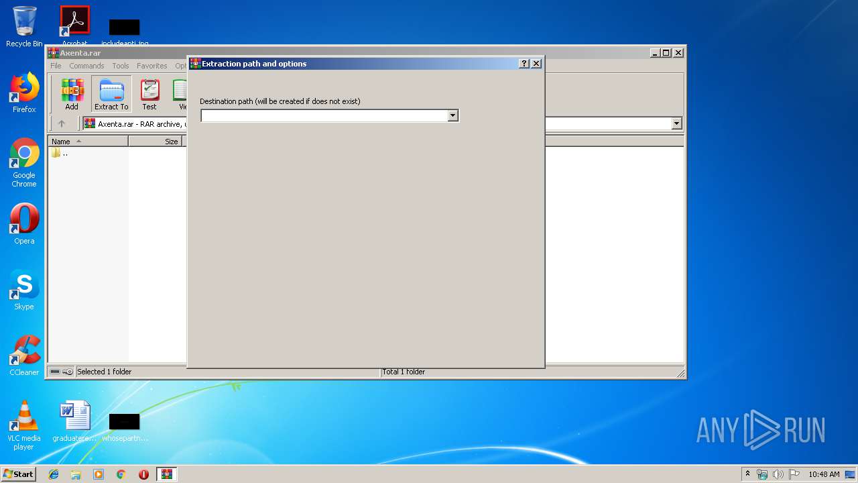Click the Axenta.rar address bar archive icon

pyautogui.click(x=90, y=123)
